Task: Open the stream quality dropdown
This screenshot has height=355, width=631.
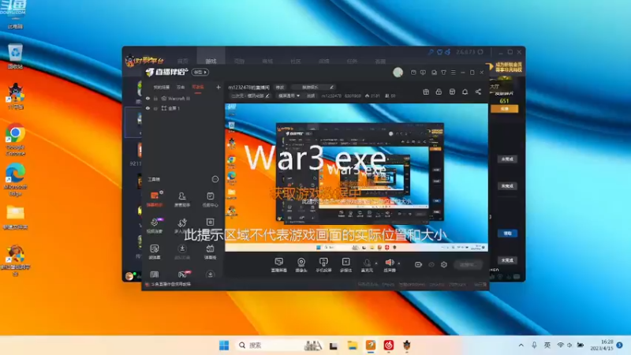Action: 289,95
